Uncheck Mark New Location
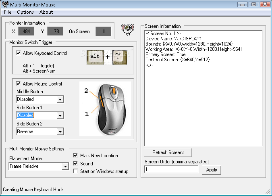Image resolution: width=272 pixels, height=196 pixels. 75,155
